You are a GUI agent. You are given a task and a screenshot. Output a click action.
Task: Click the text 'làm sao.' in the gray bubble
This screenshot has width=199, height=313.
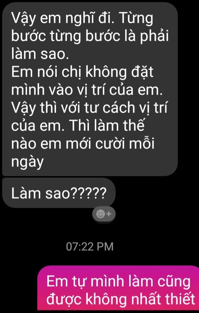coord(40,54)
